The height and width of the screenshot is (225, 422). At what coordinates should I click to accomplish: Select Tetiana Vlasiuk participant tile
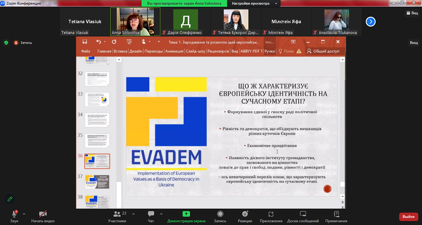pyautogui.click(x=85, y=21)
